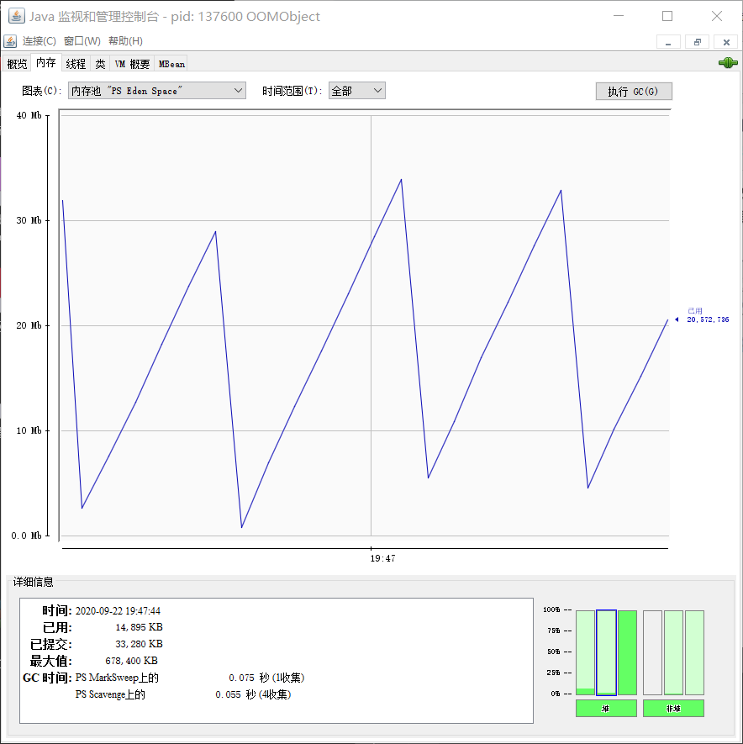Select the third non-heap pool bar
The image size is (743, 744).
(694, 652)
